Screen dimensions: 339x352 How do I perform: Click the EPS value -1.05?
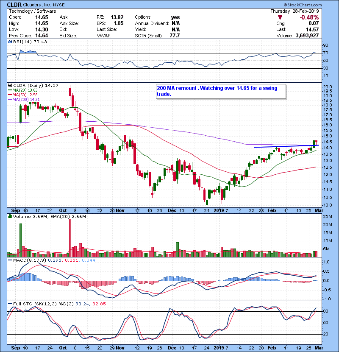pos(117,23)
